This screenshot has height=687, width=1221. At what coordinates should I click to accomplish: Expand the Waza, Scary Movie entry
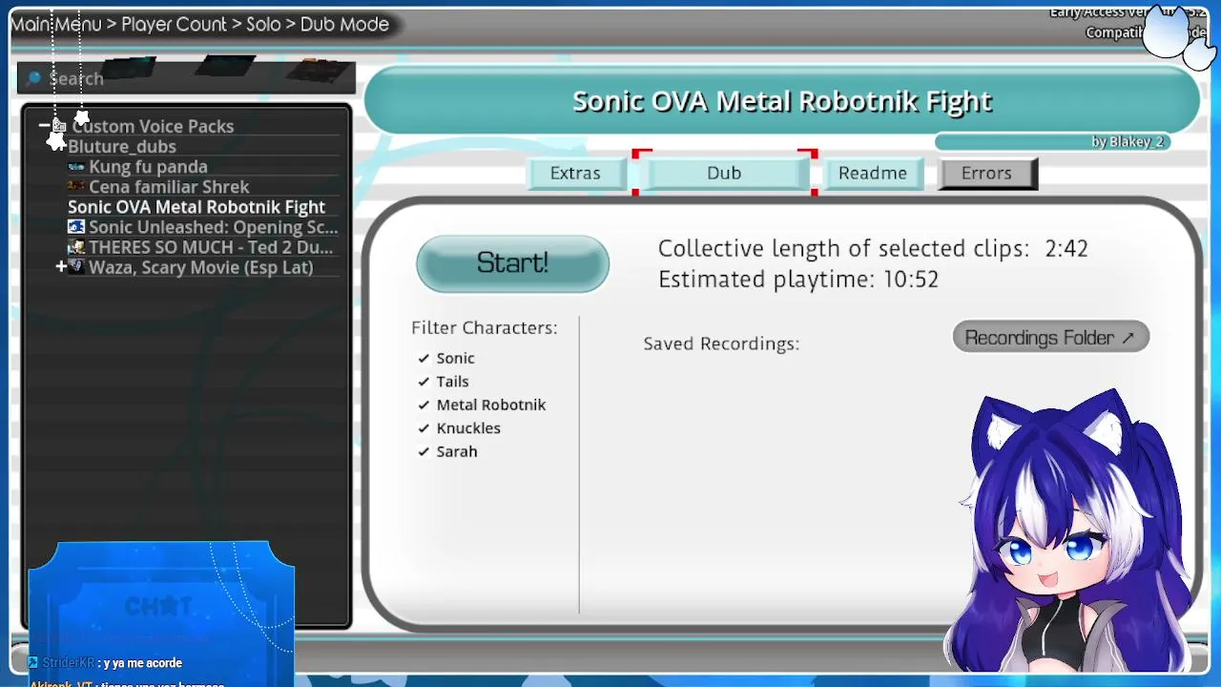point(61,267)
